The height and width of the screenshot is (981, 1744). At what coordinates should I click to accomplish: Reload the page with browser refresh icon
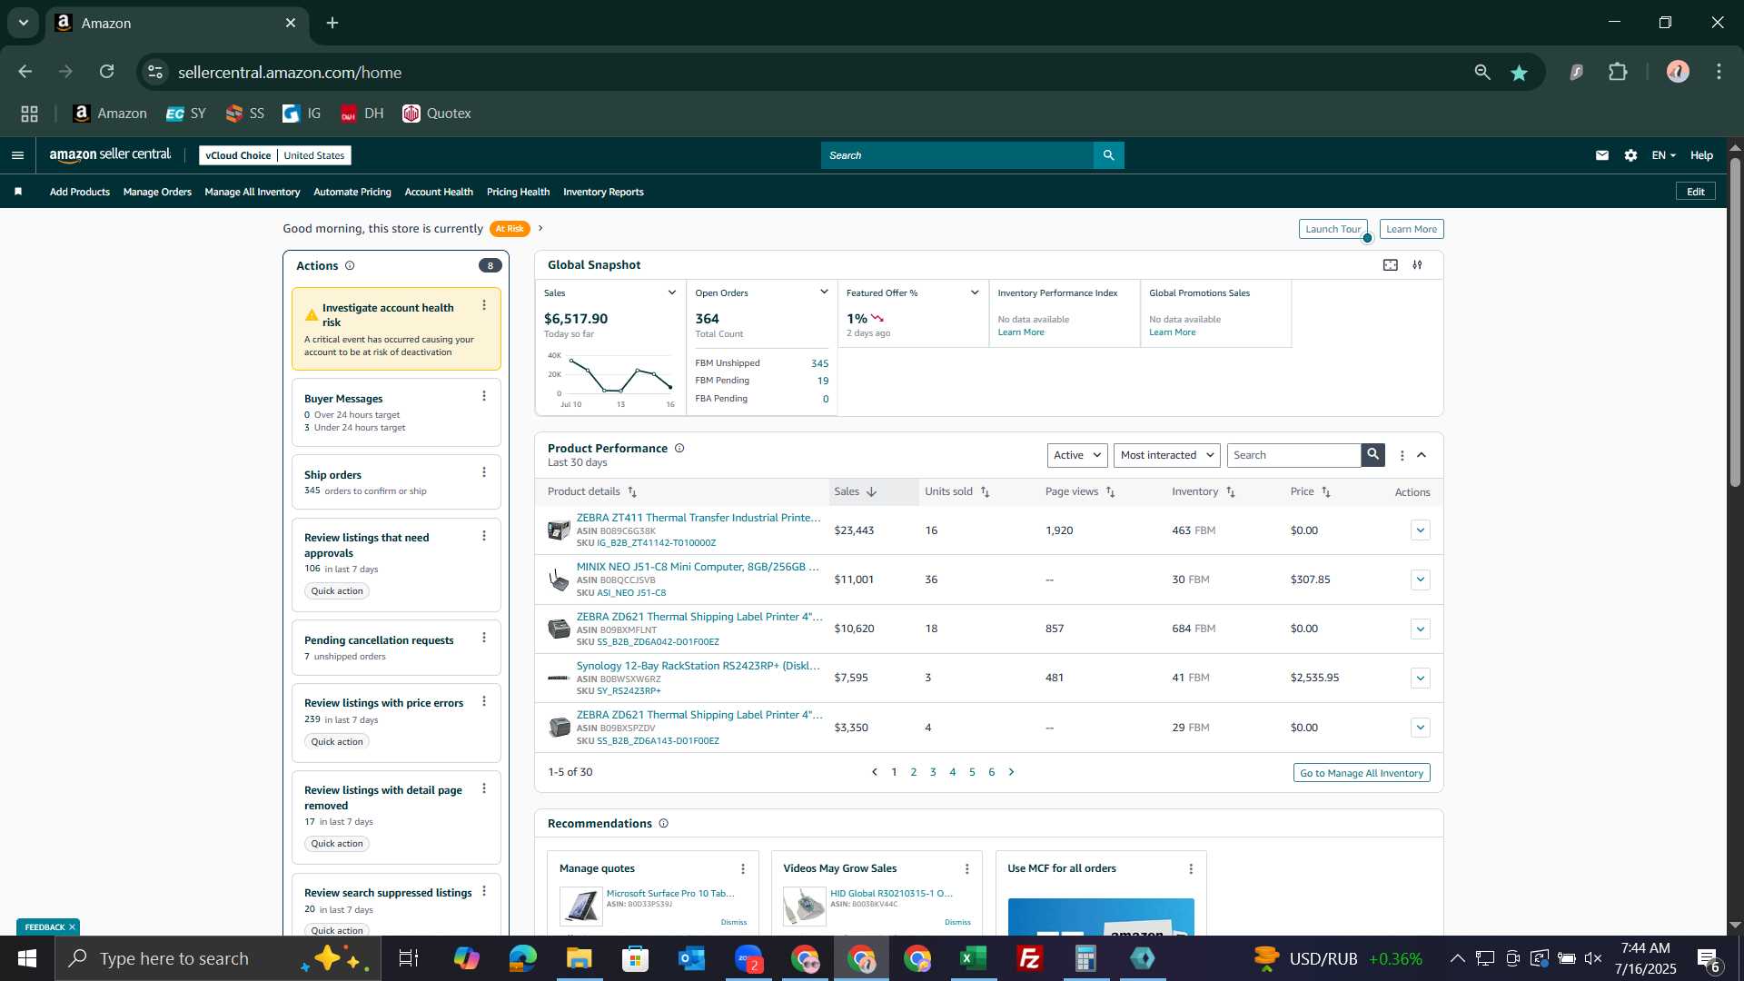point(107,72)
